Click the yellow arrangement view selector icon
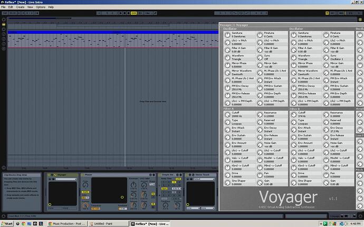Viewport: 364px width, 227px height. click(x=360, y=19)
